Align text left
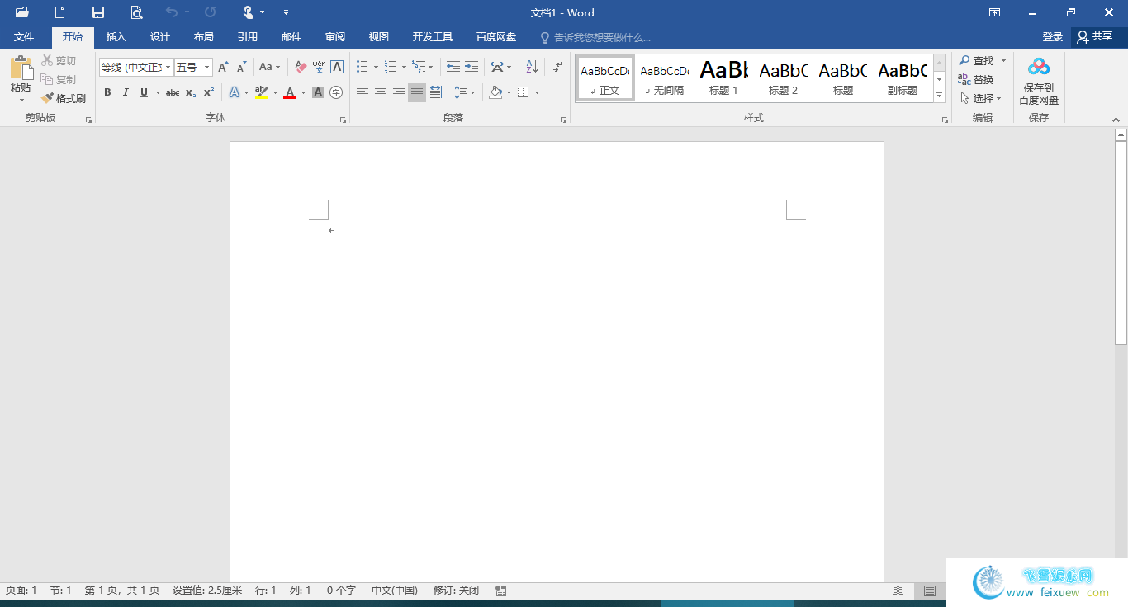1128x607 pixels. pos(363,92)
